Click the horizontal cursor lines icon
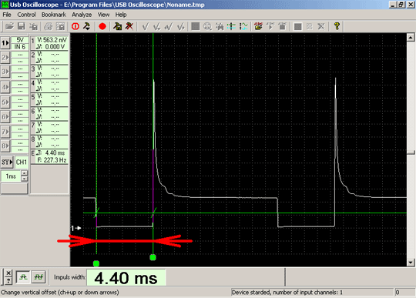Screen dimensions: 416x298 [231, 26]
